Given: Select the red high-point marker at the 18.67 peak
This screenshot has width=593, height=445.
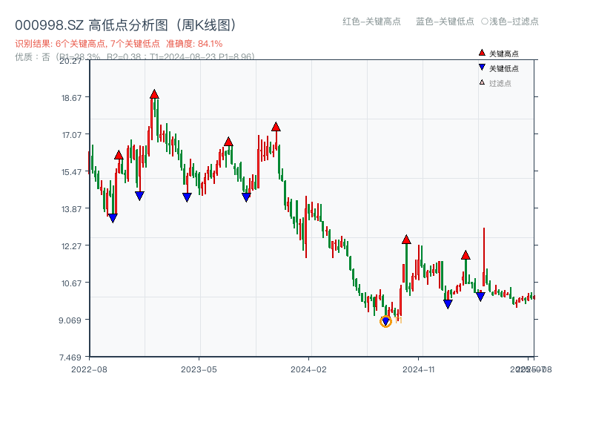Looking at the screenshot, I should pyautogui.click(x=154, y=94).
